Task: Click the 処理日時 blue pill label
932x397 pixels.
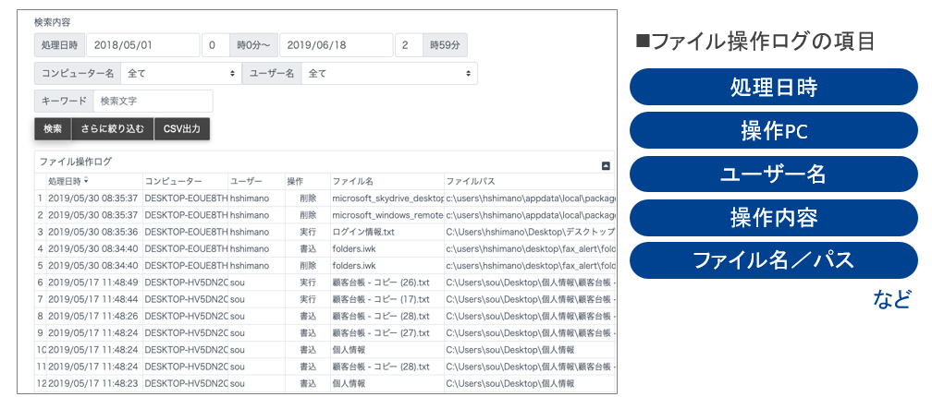Action: (774, 87)
